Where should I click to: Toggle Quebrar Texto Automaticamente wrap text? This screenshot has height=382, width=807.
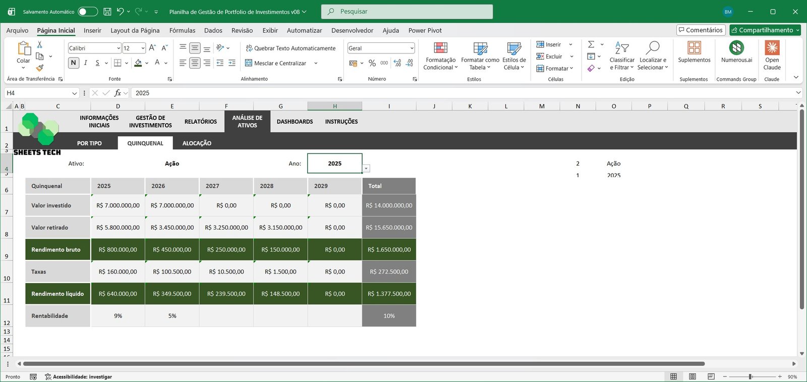click(291, 48)
